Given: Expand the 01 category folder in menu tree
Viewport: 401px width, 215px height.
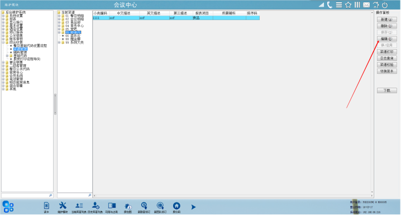Looking at the screenshot, I should click(x=59, y=16).
